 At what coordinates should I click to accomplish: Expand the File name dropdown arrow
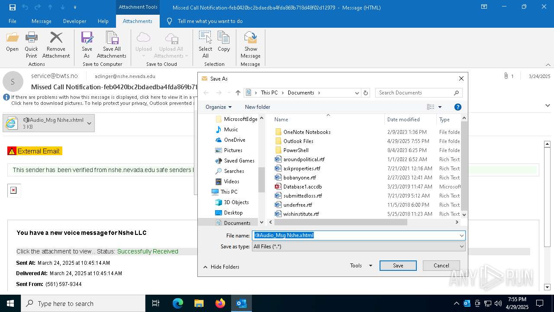click(462, 236)
